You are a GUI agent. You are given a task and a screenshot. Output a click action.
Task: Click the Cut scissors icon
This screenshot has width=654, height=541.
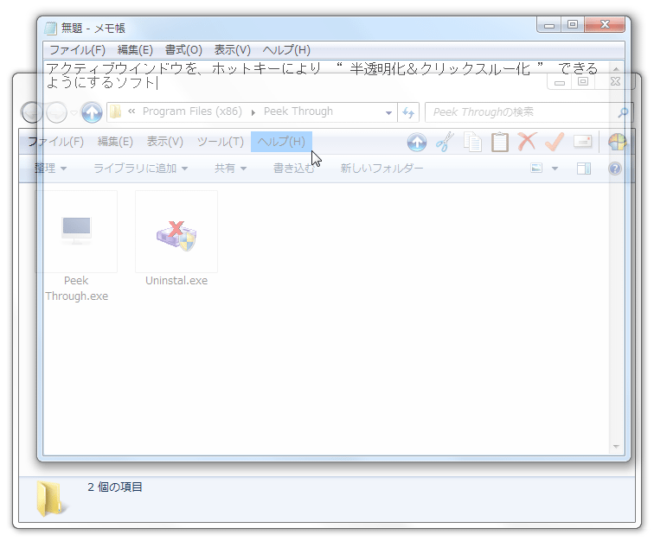(445, 142)
